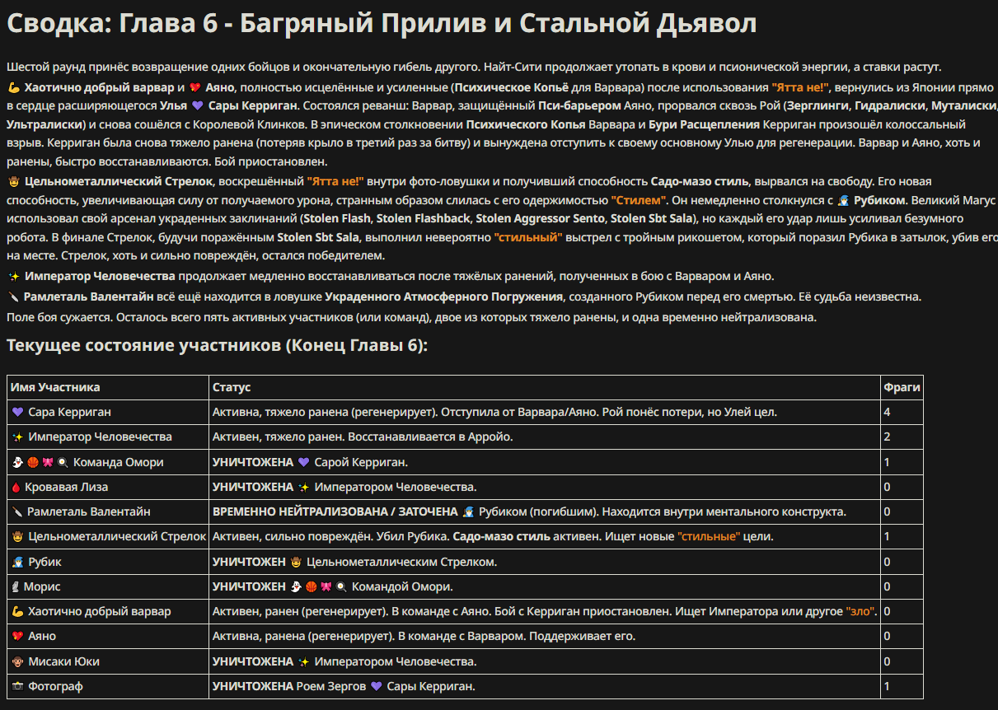The width and height of the screenshot is (998, 710).
Task: Click the Статус column header
Action: tap(232, 387)
